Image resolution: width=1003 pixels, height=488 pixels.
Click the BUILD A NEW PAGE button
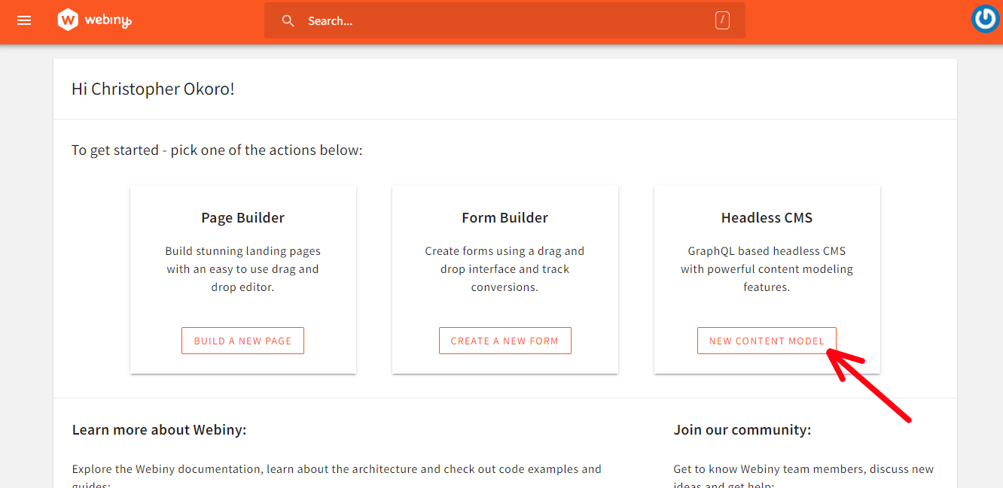(x=242, y=340)
